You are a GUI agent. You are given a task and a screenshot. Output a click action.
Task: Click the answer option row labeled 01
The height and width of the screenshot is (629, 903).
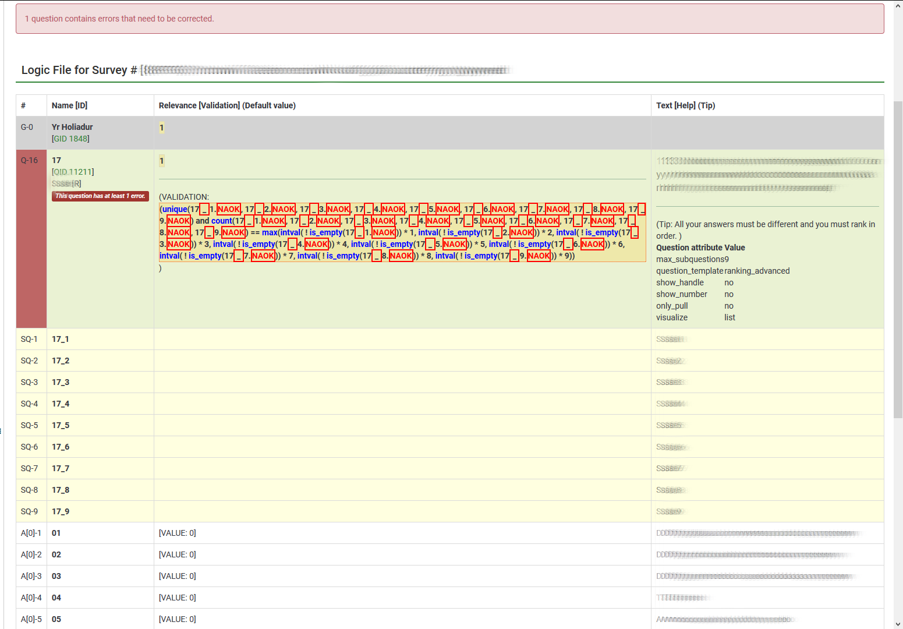(x=56, y=533)
